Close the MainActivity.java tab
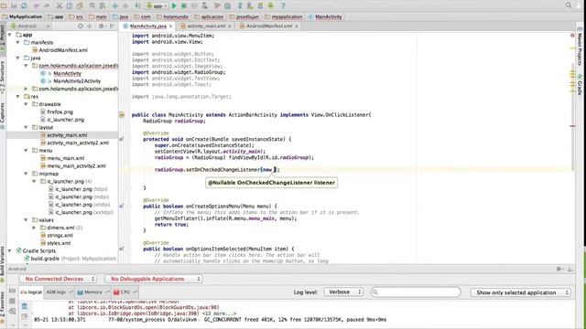The width and height of the screenshot is (586, 329). coord(170,27)
